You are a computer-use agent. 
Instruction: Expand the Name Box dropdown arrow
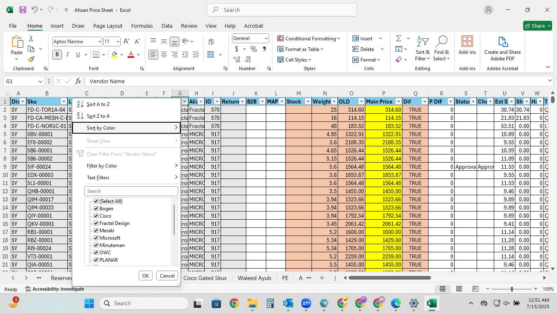point(40,81)
